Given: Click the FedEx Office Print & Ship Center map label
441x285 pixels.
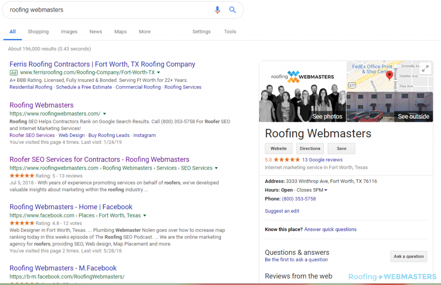Looking at the screenshot, I should coord(372,69).
